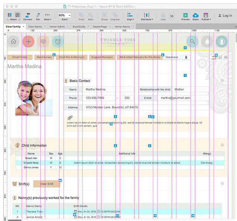Select the Robert Hall row
The image size is (237, 221).
[x=120, y=158]
